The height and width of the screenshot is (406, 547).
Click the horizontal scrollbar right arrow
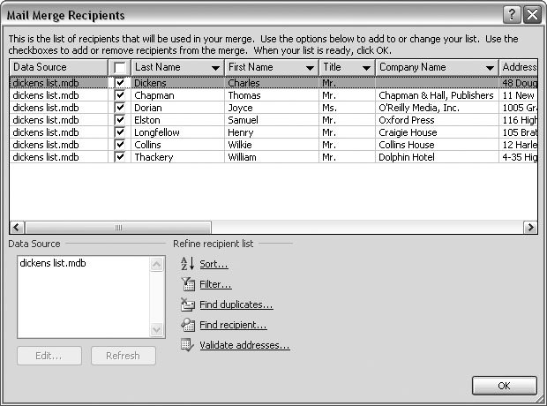click(x=530, y=228)
